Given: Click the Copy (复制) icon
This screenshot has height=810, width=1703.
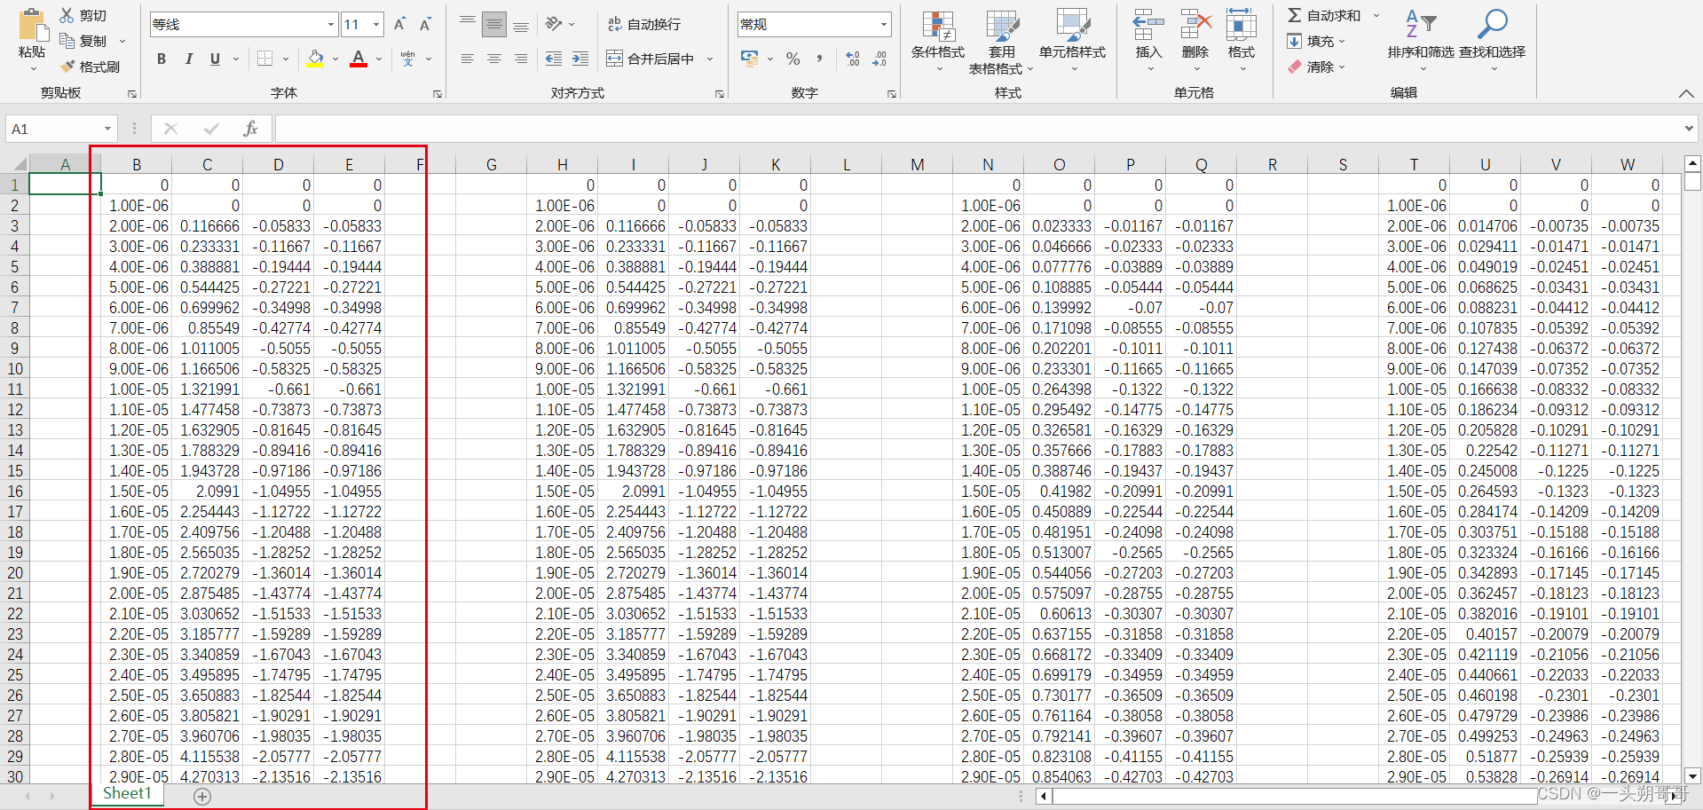Looking at the screenshot, I should (67, 41).
